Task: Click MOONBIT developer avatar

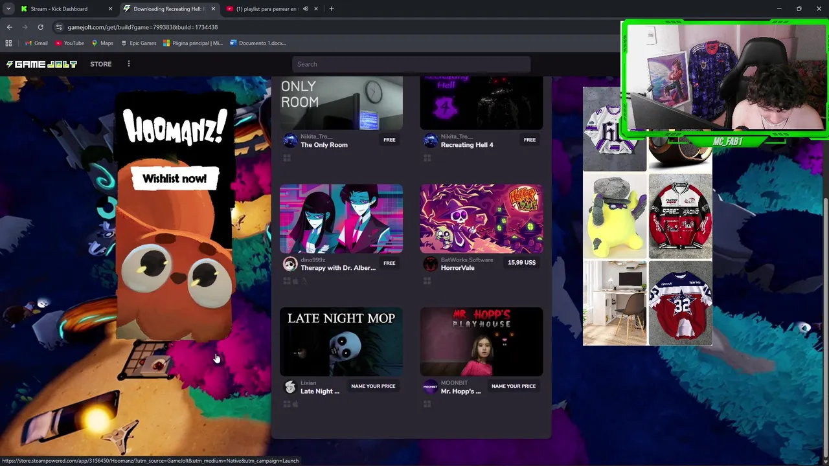Action: pos(431,387)
